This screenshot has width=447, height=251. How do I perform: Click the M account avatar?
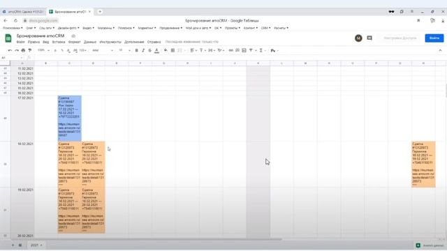pos(358,38)
